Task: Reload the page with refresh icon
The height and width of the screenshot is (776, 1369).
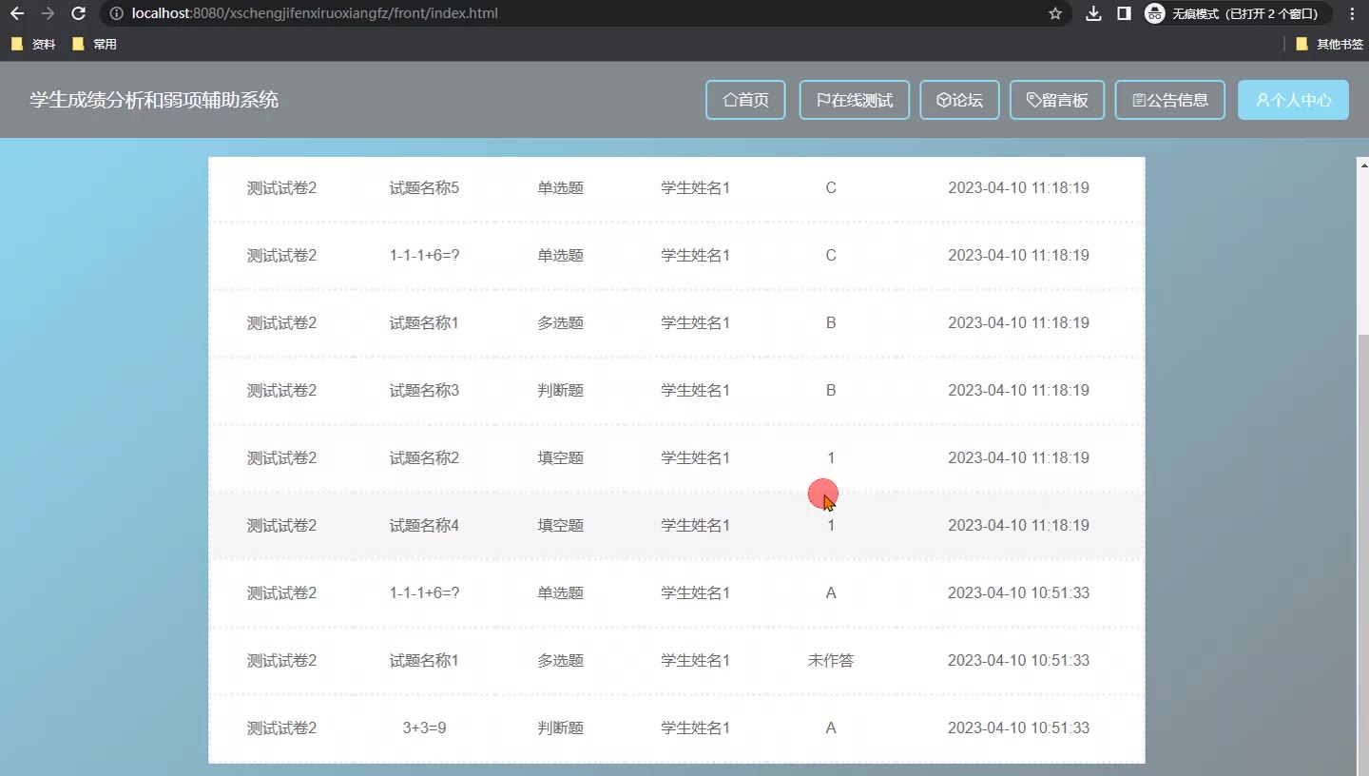Action: tap(79, 13)
